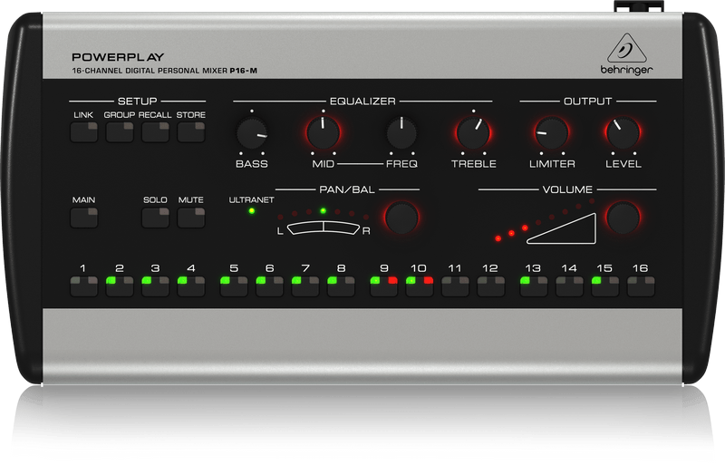Click the VOLUME rotary encoder
Screen dimensions: 725x465
pos(623,217)
